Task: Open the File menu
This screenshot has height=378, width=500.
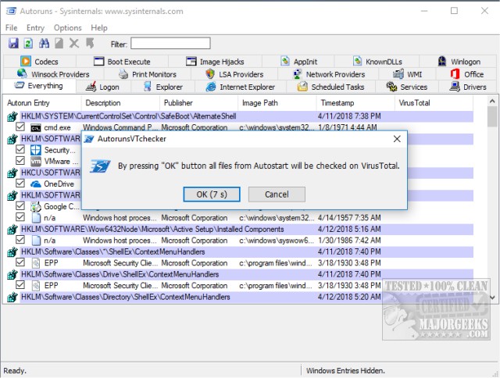Action: [12, 28]
